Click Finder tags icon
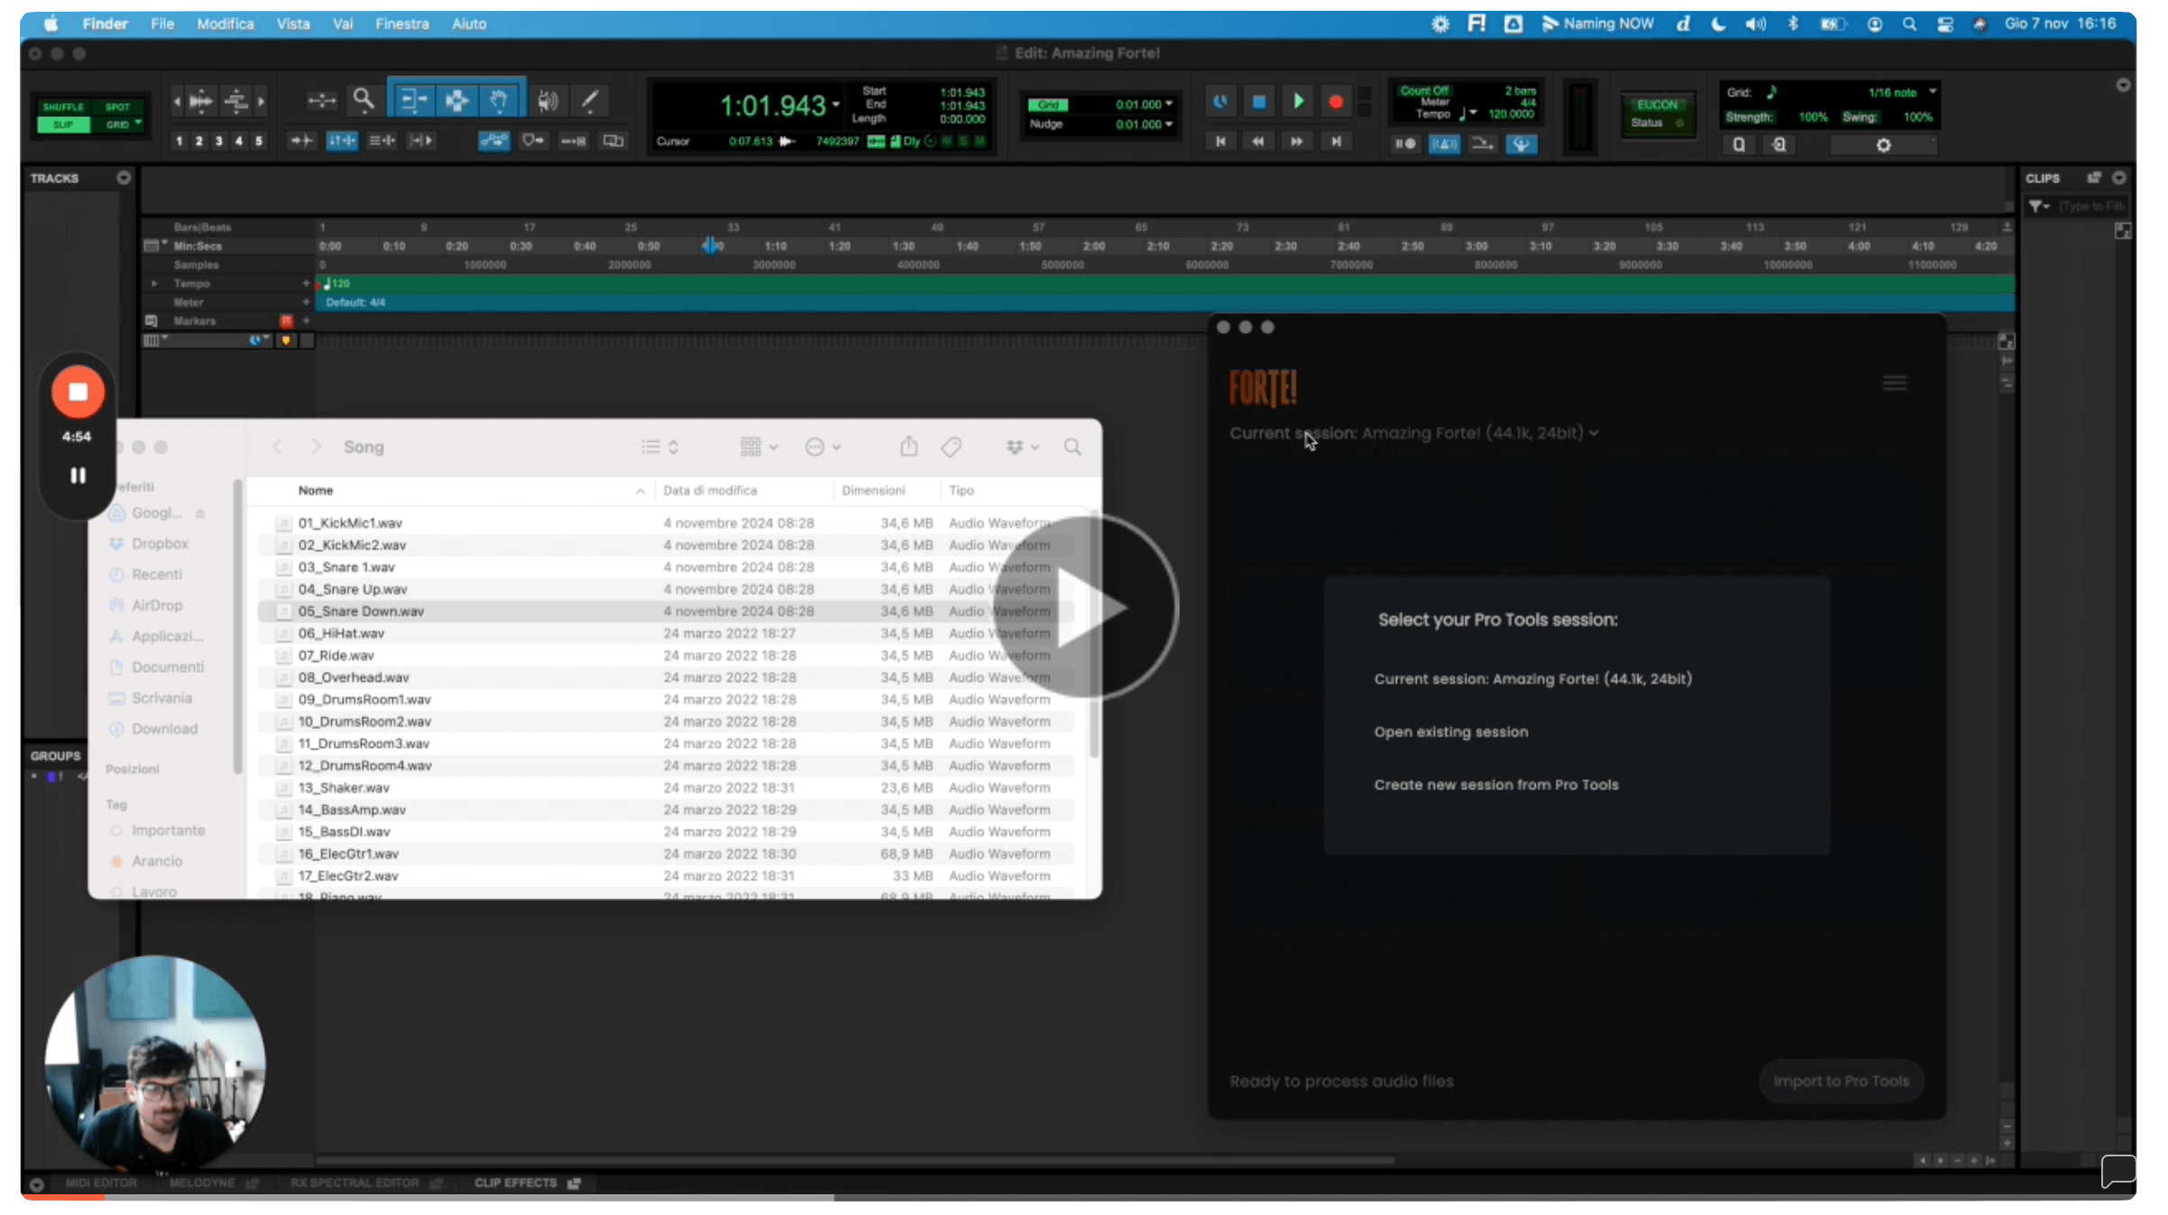2168x1215 pixels. (951, 446)
